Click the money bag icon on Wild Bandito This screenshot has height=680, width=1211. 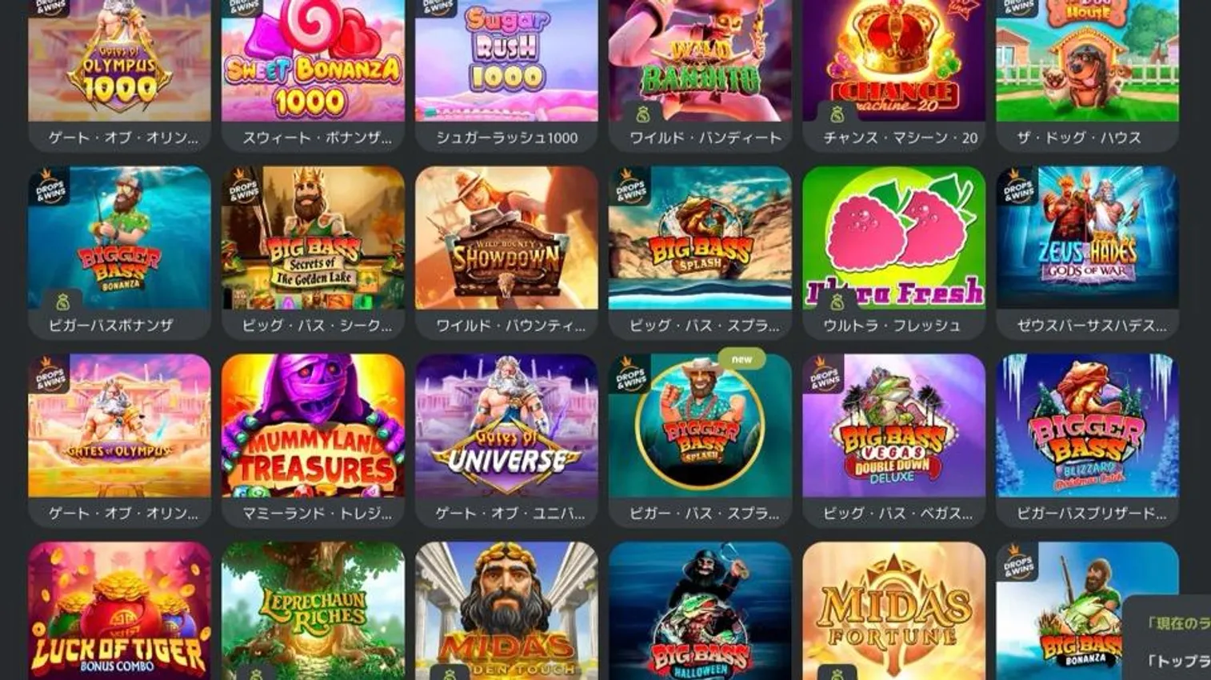click(x=643, y=114)
